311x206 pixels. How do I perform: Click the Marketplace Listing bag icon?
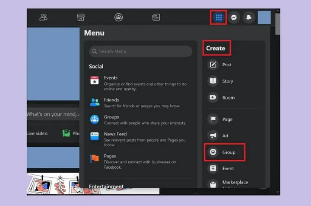(213, 184)
